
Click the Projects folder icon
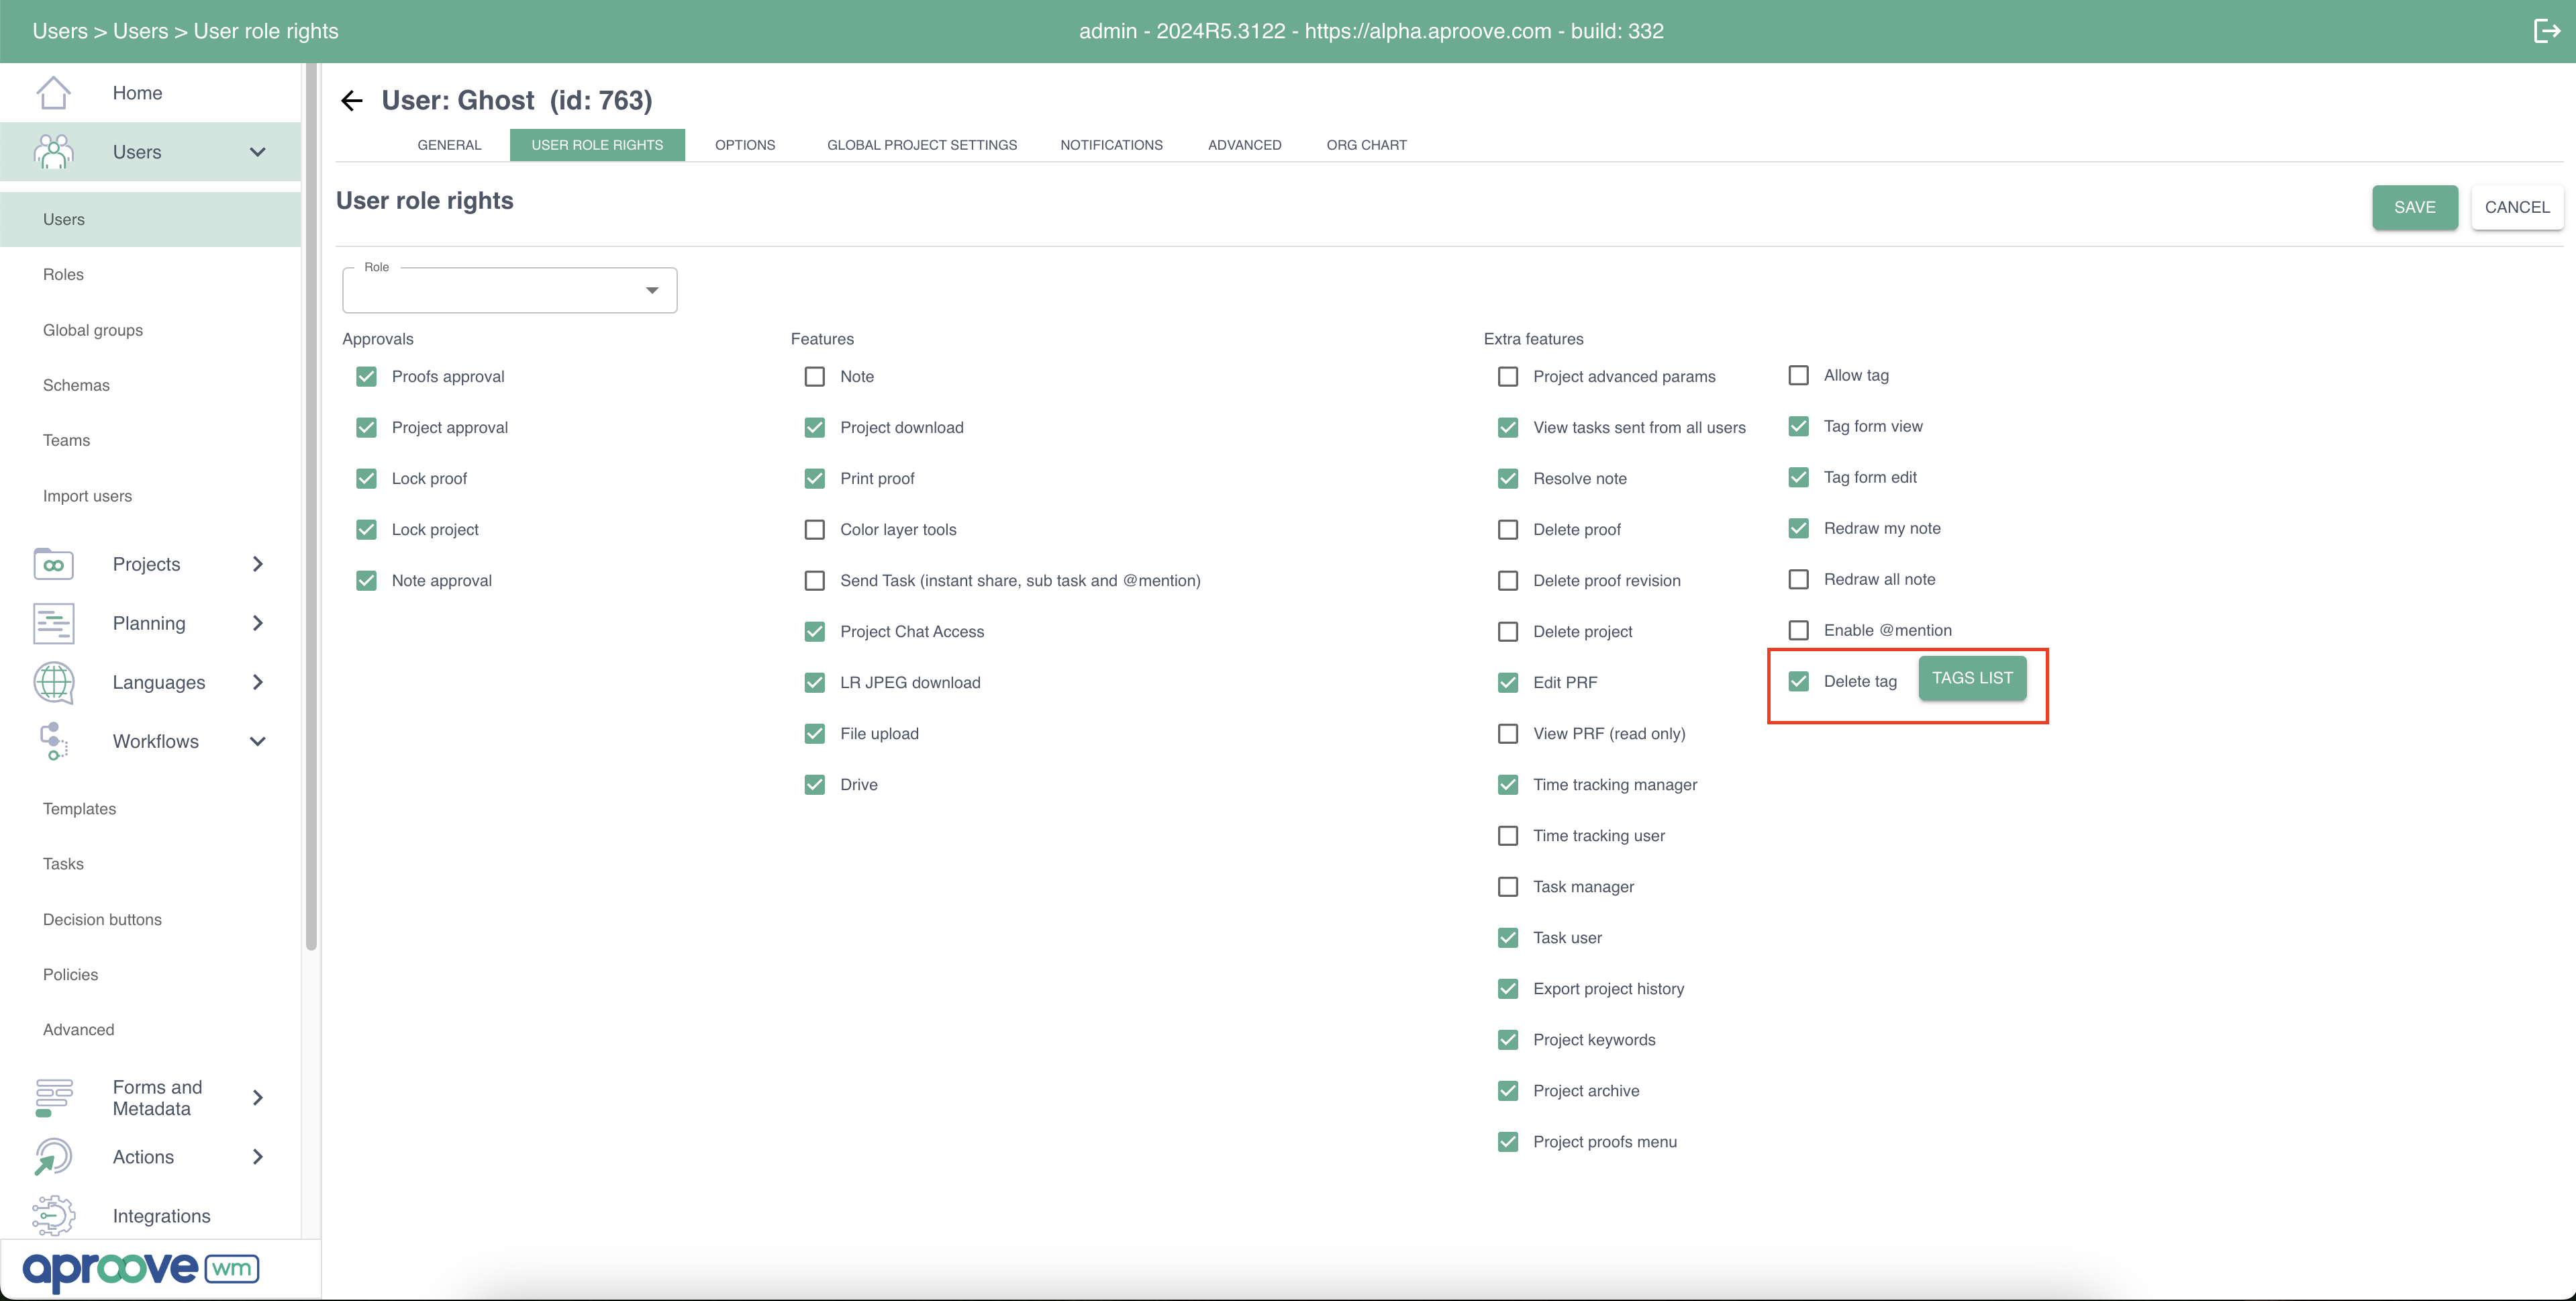(53, 564)
